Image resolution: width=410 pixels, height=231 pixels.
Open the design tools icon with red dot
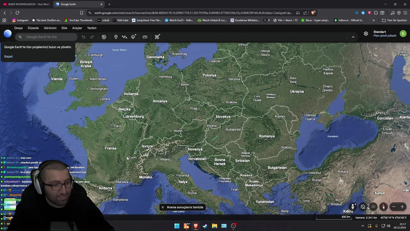157,37
